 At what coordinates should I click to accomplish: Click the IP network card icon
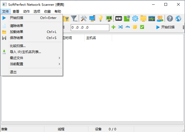(x=109, y=19)
